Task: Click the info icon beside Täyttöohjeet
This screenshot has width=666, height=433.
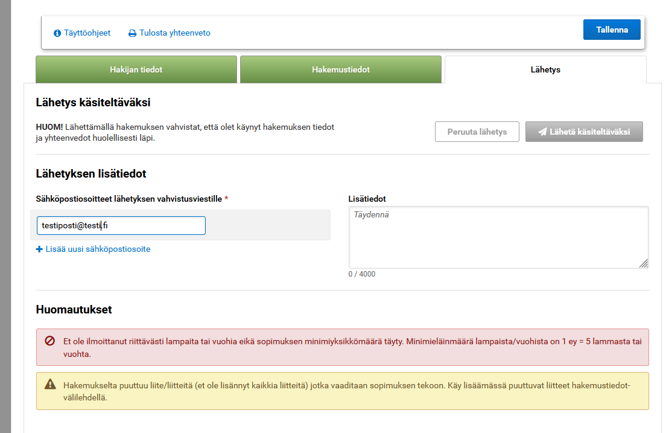Action: [57, 33]
